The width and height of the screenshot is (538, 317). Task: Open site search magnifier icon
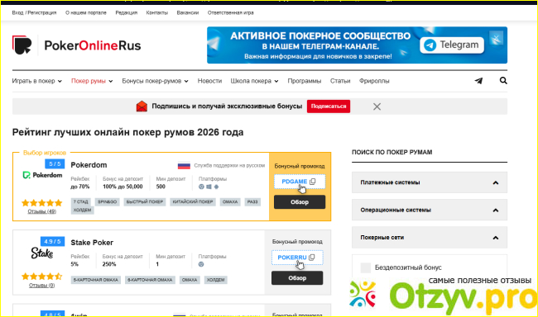503,80
